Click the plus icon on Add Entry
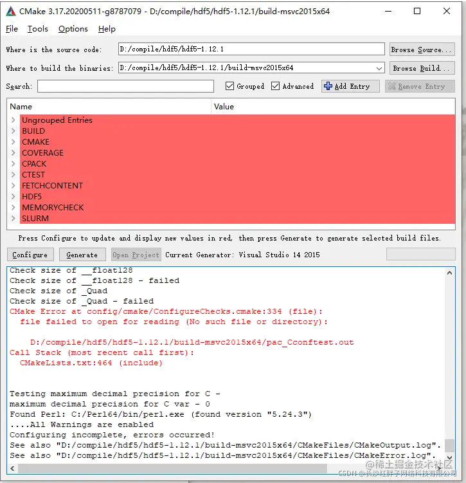466x483 pixels. (328, 86)
